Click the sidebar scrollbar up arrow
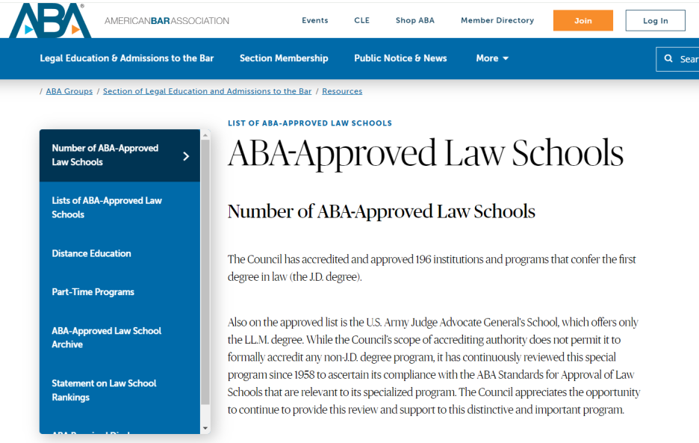 [x=205, y=134]
